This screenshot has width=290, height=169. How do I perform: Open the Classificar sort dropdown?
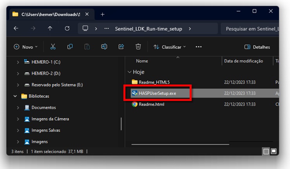(x=169, y=47)
